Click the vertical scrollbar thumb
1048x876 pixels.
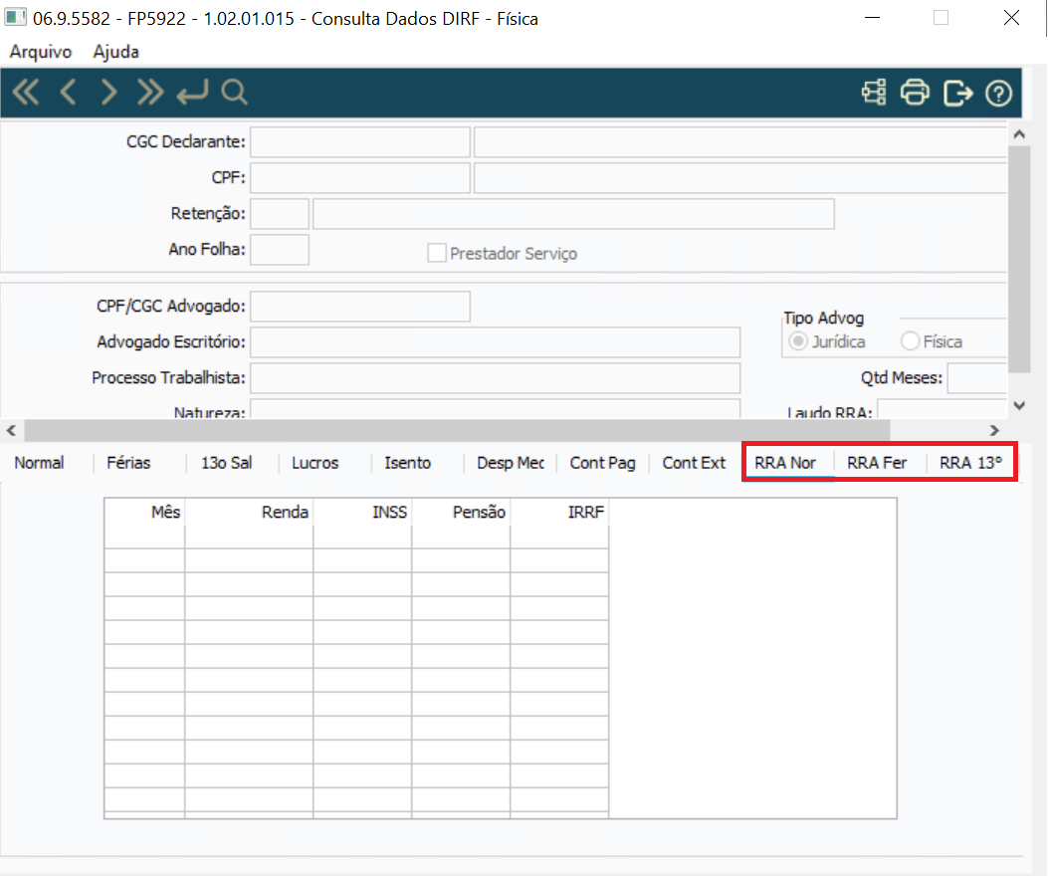[1019, 259]
